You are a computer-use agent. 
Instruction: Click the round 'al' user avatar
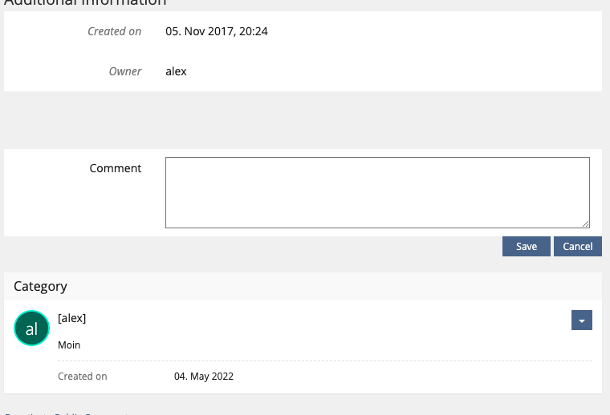pyautogui.click(x=31, y=328)
